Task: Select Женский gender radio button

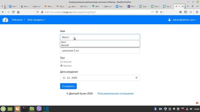Action: (61, 62)
